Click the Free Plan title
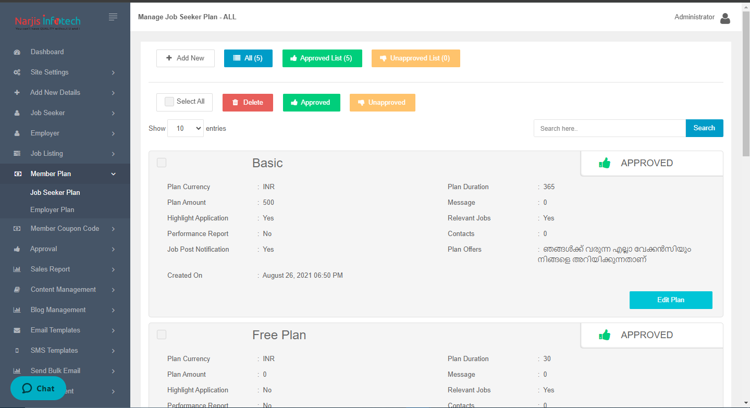This screenshot has height=408, width=750. (279, 335)
